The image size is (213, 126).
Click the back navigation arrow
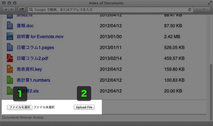click(x=6, y=10)
